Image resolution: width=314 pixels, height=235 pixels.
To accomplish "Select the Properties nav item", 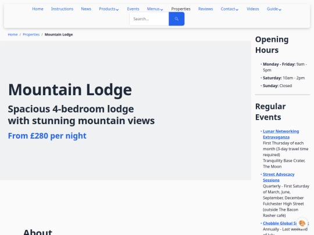I will 181,9.
